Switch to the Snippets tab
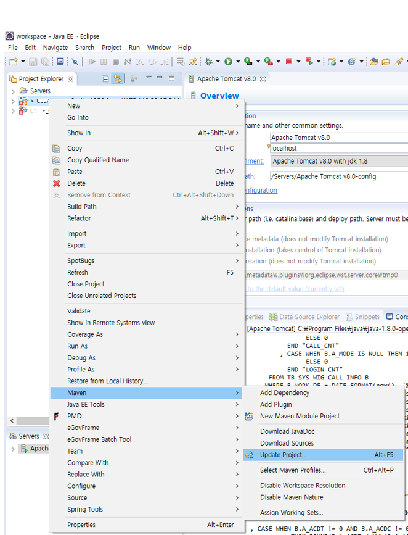 coord(362,317)
